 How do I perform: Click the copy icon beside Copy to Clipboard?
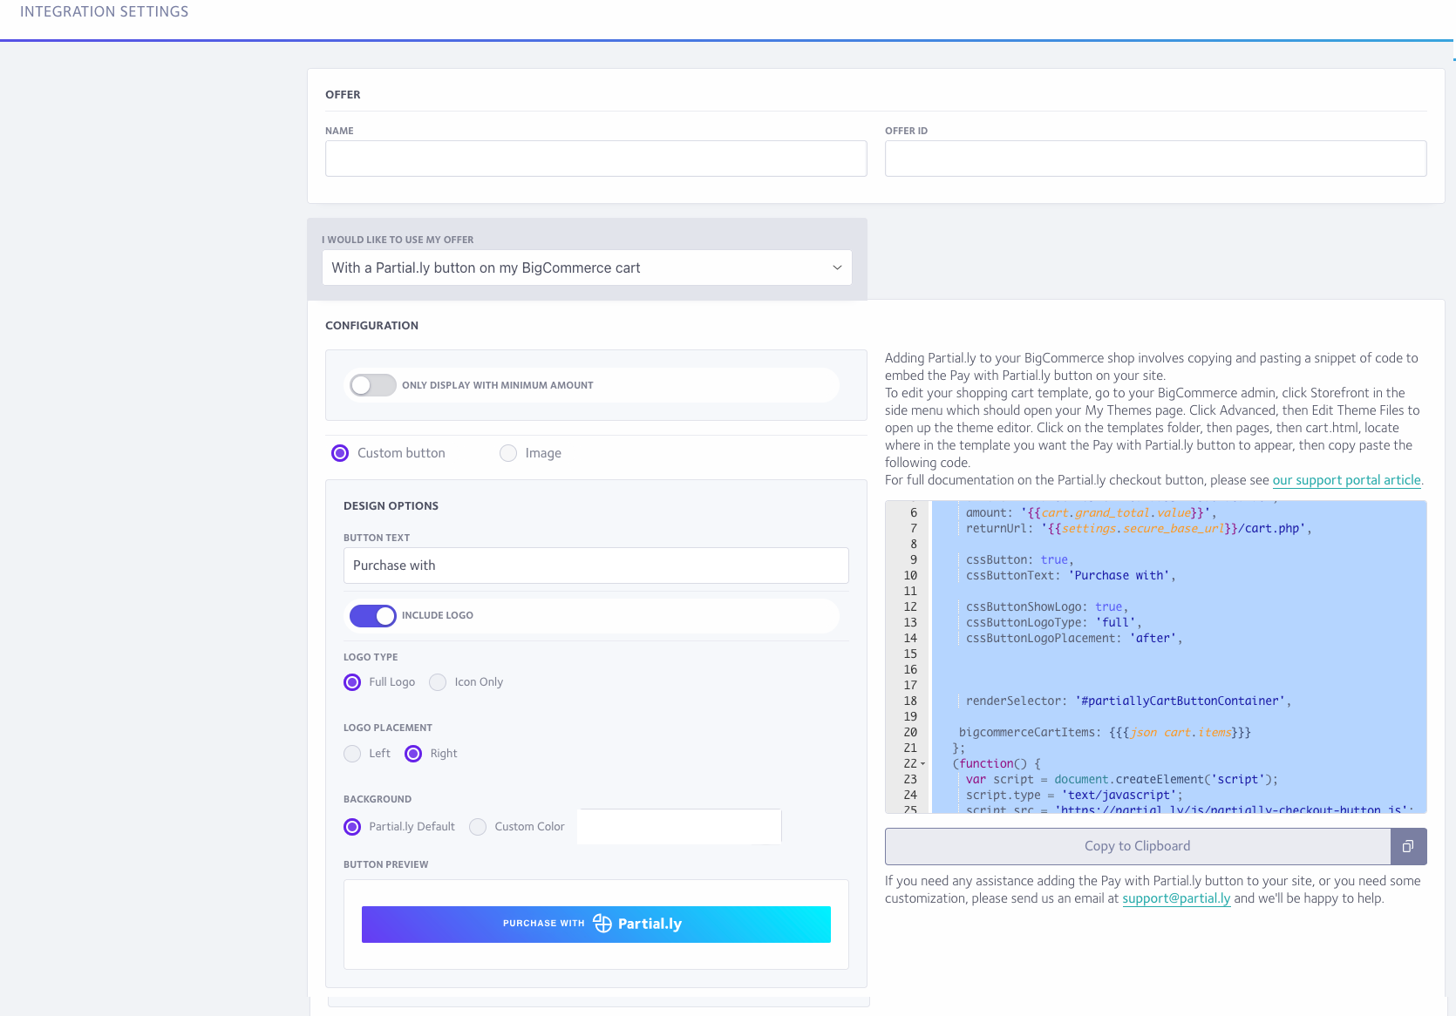point(1407,846)
